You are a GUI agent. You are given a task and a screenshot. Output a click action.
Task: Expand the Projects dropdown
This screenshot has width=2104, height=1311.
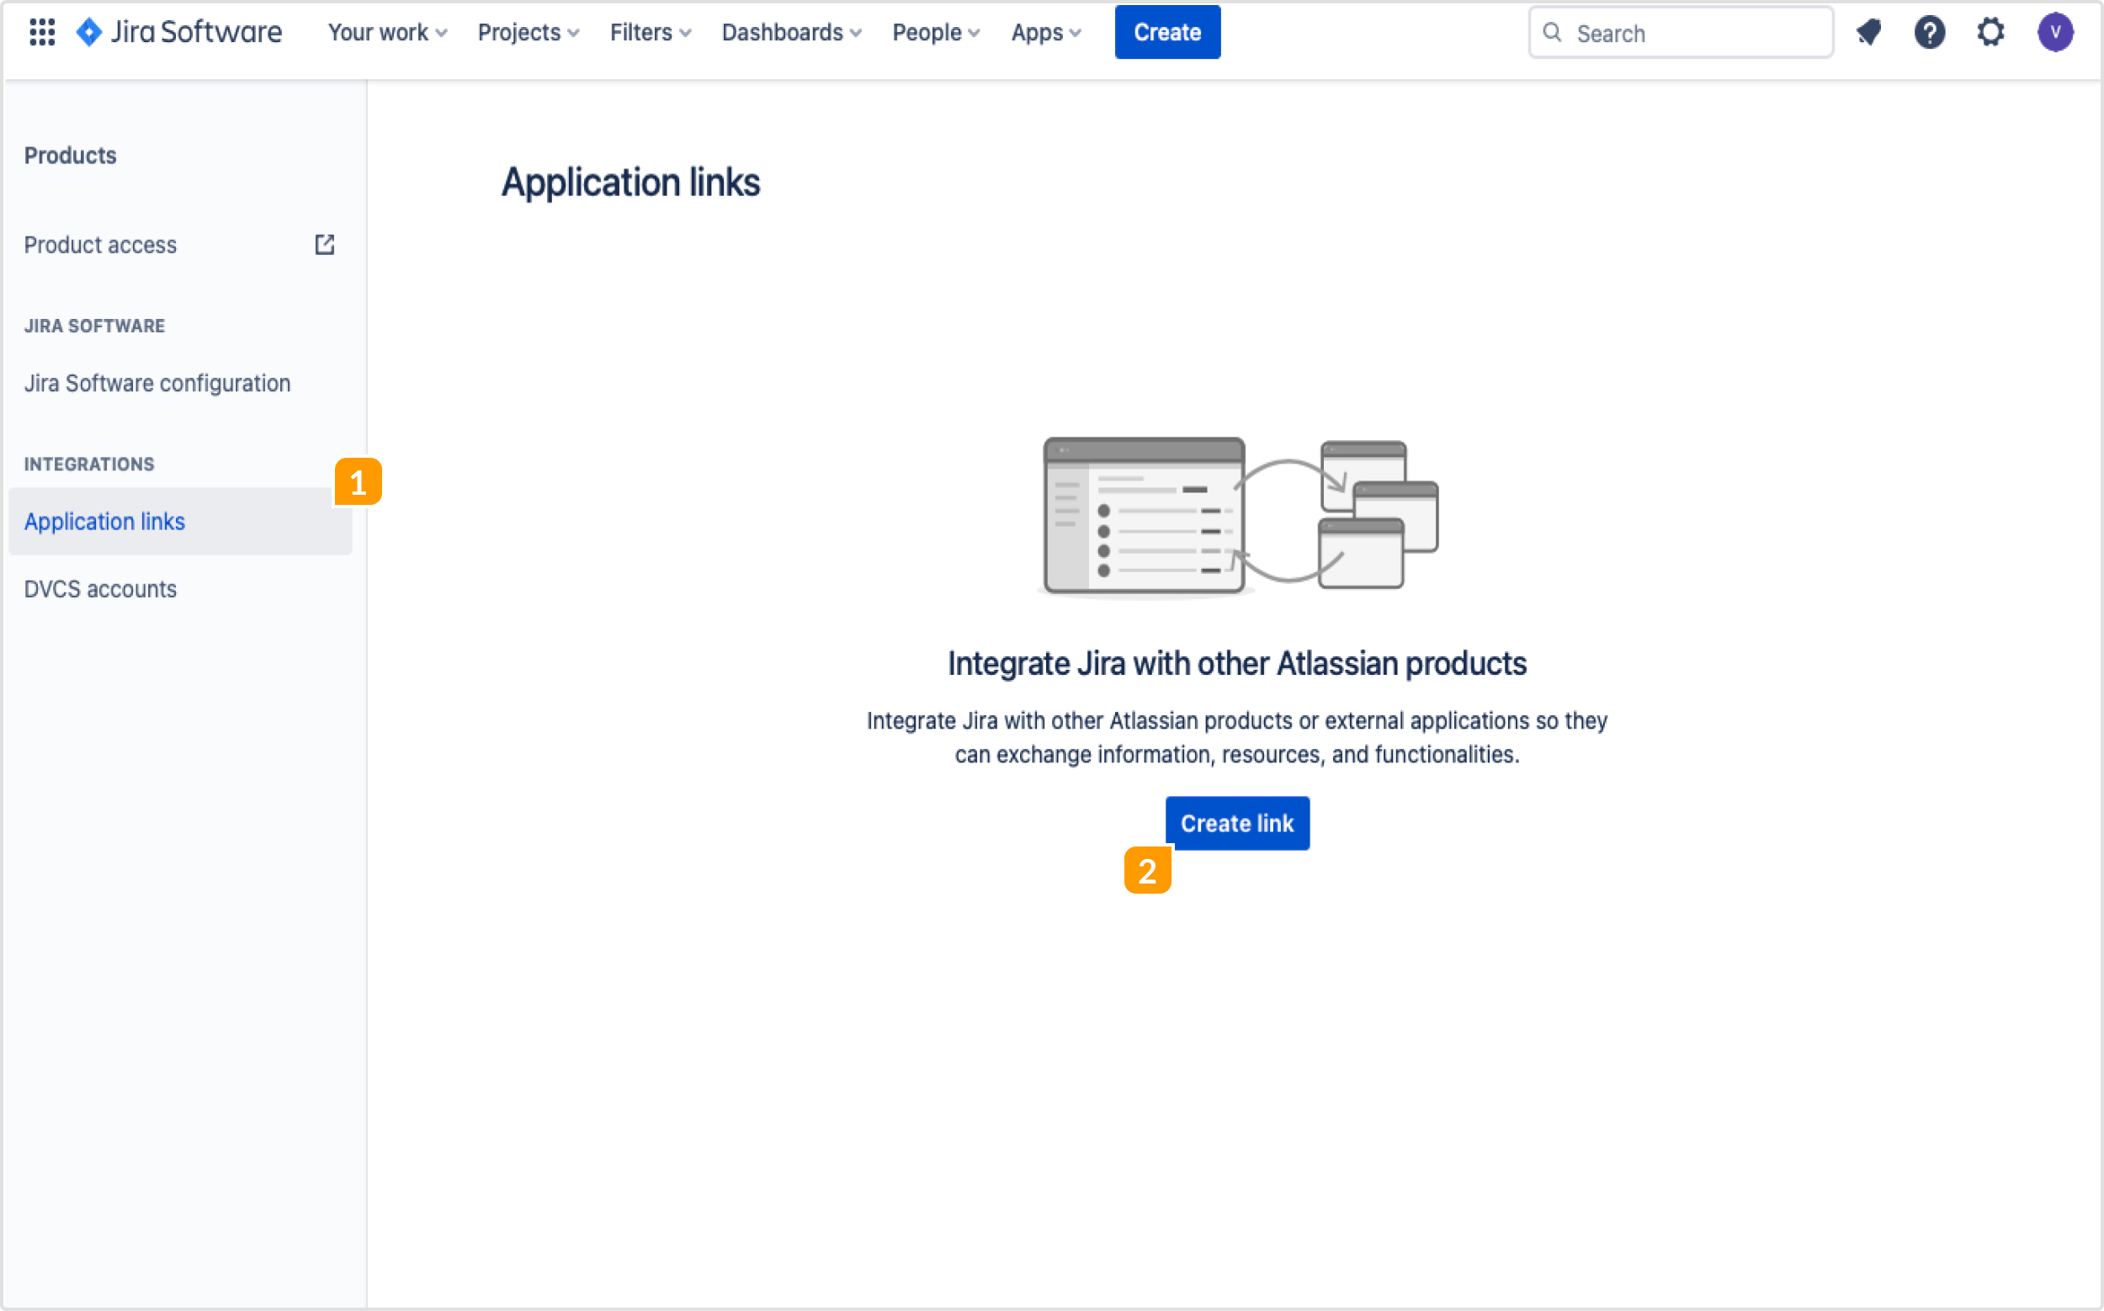(x=528, y=32)
